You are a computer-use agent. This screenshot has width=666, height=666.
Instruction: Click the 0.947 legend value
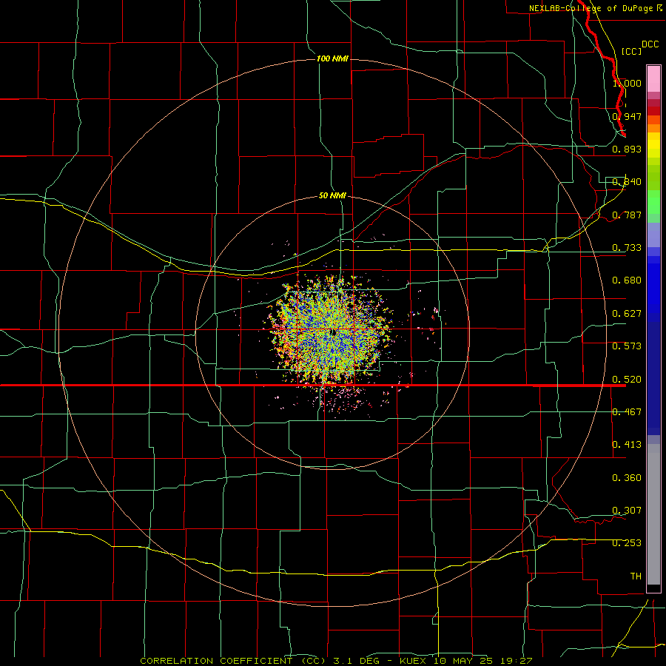click(x=627, y=116)
